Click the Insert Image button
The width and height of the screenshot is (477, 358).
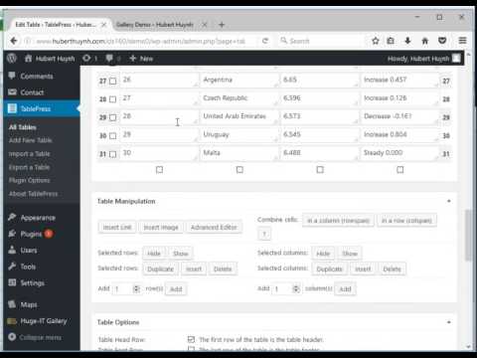(161, 227)
